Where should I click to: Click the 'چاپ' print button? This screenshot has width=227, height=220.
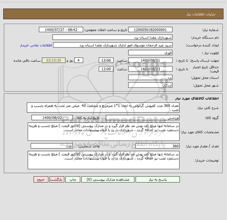coord(73,179)
